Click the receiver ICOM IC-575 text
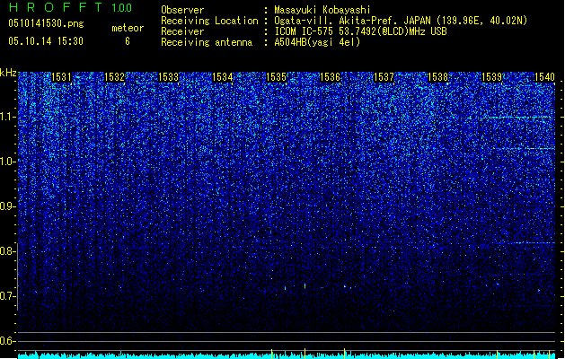Viewport: 565px width, 359px height. tap(360, 31)
